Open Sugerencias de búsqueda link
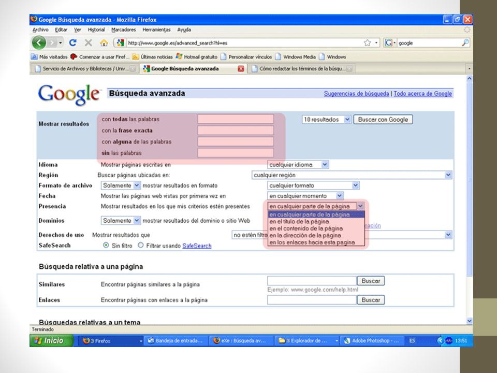497x373 pixels. pos(356,94)
